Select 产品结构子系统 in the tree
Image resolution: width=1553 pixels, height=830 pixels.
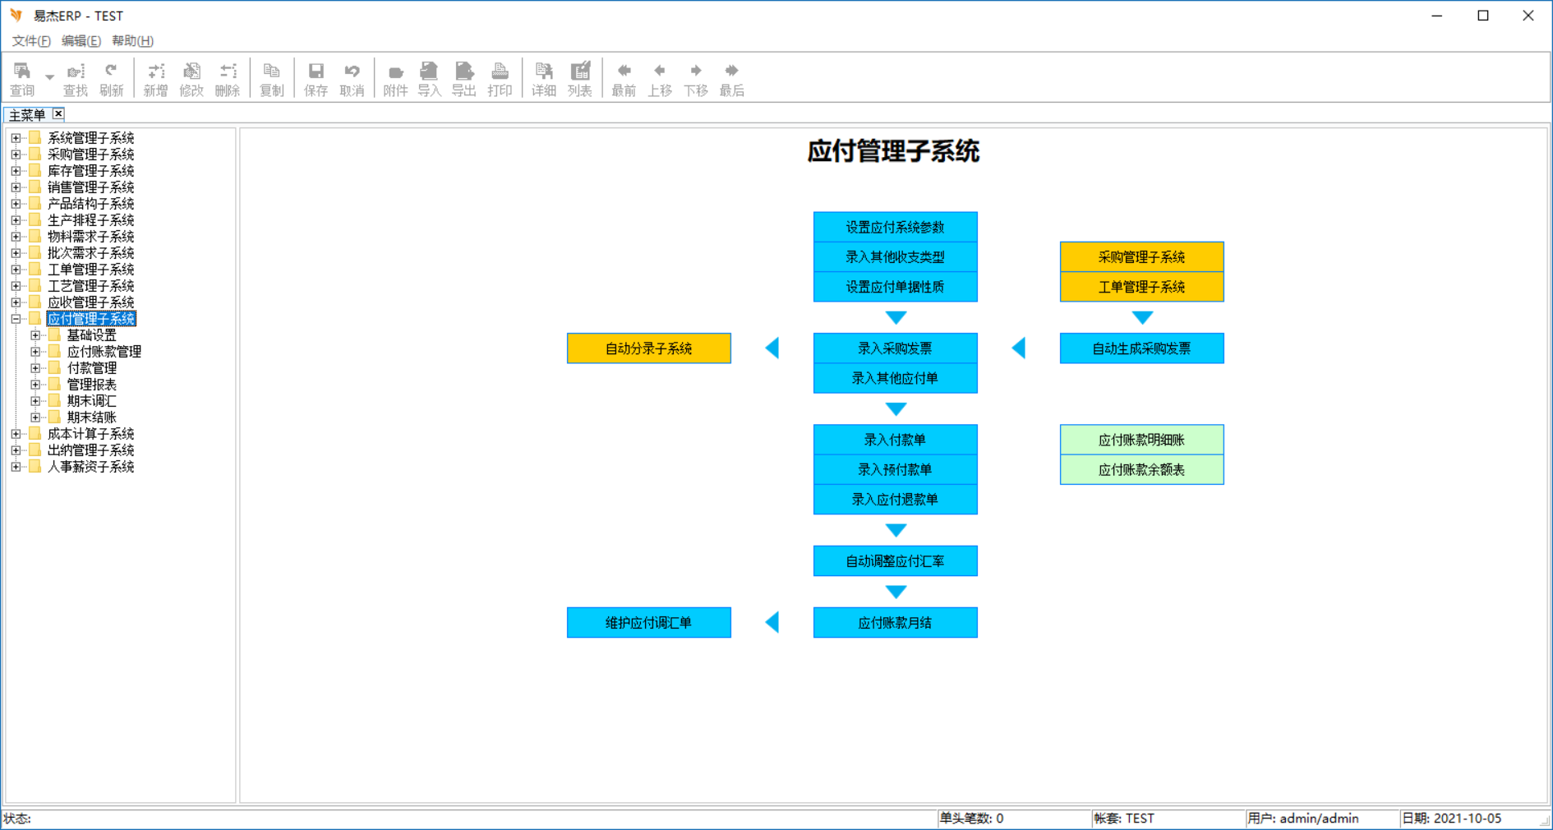coord(90,204)
